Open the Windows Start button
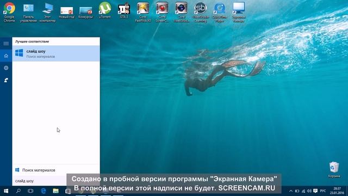This screenshot has width=348, height=196. point(6,191)
